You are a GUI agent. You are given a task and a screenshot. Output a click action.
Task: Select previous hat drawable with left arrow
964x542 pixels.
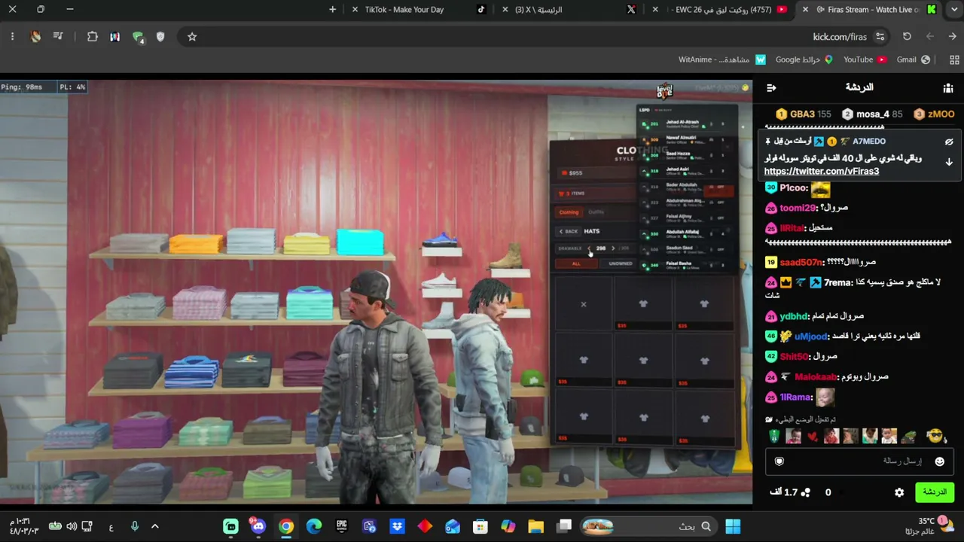coord(589,248)
